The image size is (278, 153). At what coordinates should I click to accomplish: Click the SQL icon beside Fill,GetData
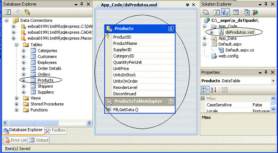pyautogui.click(x=108, y=109)
